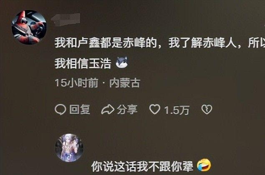The width and height of the screenshot is (265, 175).
Task: Like the comment with the heart icon
Action: (x=155, y=109)
